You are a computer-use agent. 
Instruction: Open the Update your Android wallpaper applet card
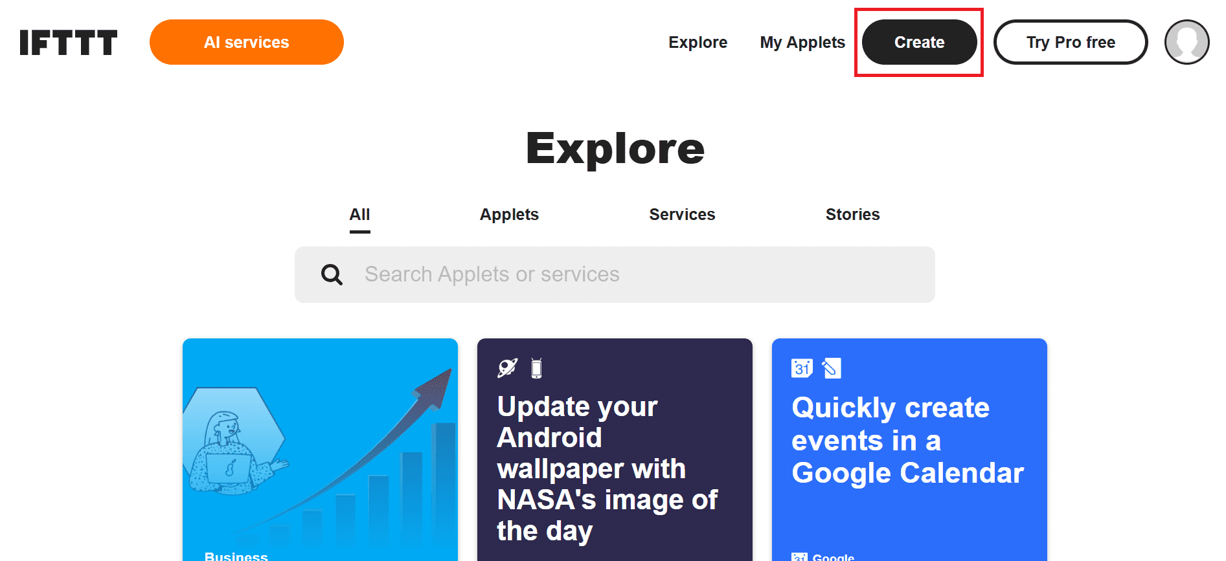pos(615,450)
